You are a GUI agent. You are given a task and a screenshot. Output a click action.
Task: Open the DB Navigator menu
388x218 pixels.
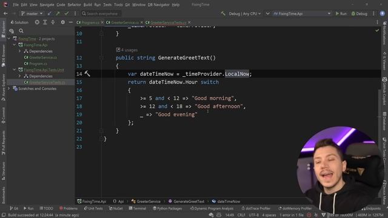159,5
